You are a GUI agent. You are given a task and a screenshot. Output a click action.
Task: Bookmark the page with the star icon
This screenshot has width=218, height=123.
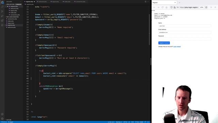206,7
